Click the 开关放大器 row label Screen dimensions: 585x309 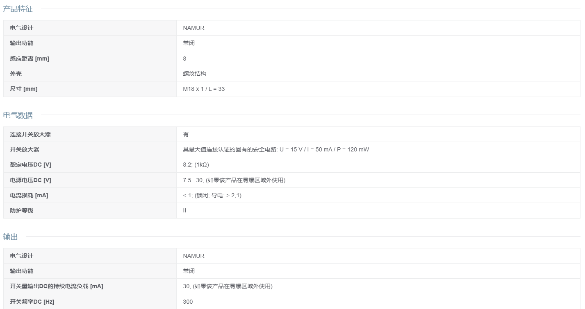[x=25, y=149]
